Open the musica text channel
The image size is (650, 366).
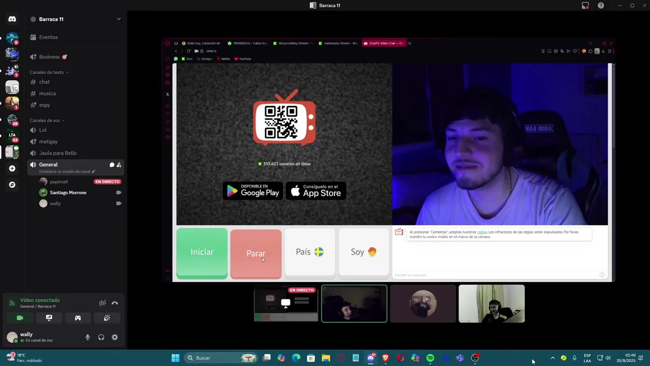point(75,94)
